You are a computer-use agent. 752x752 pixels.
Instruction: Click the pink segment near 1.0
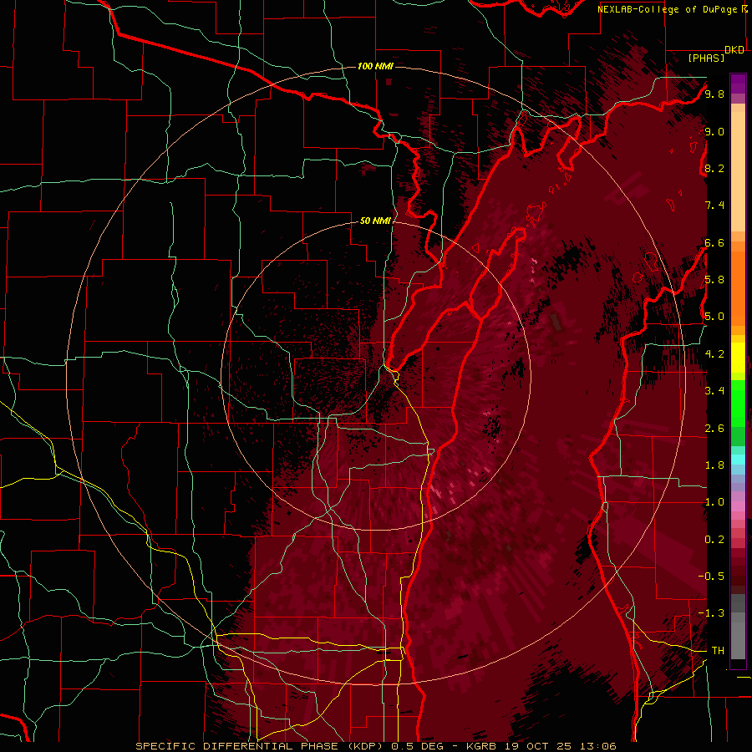[738, 506]
